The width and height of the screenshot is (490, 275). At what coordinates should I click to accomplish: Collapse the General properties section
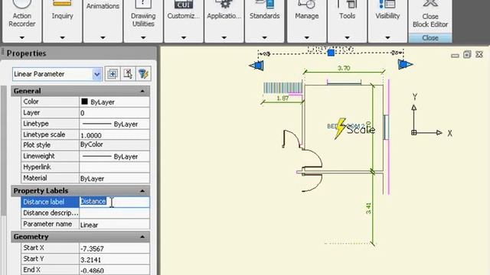tap(142, 91)
